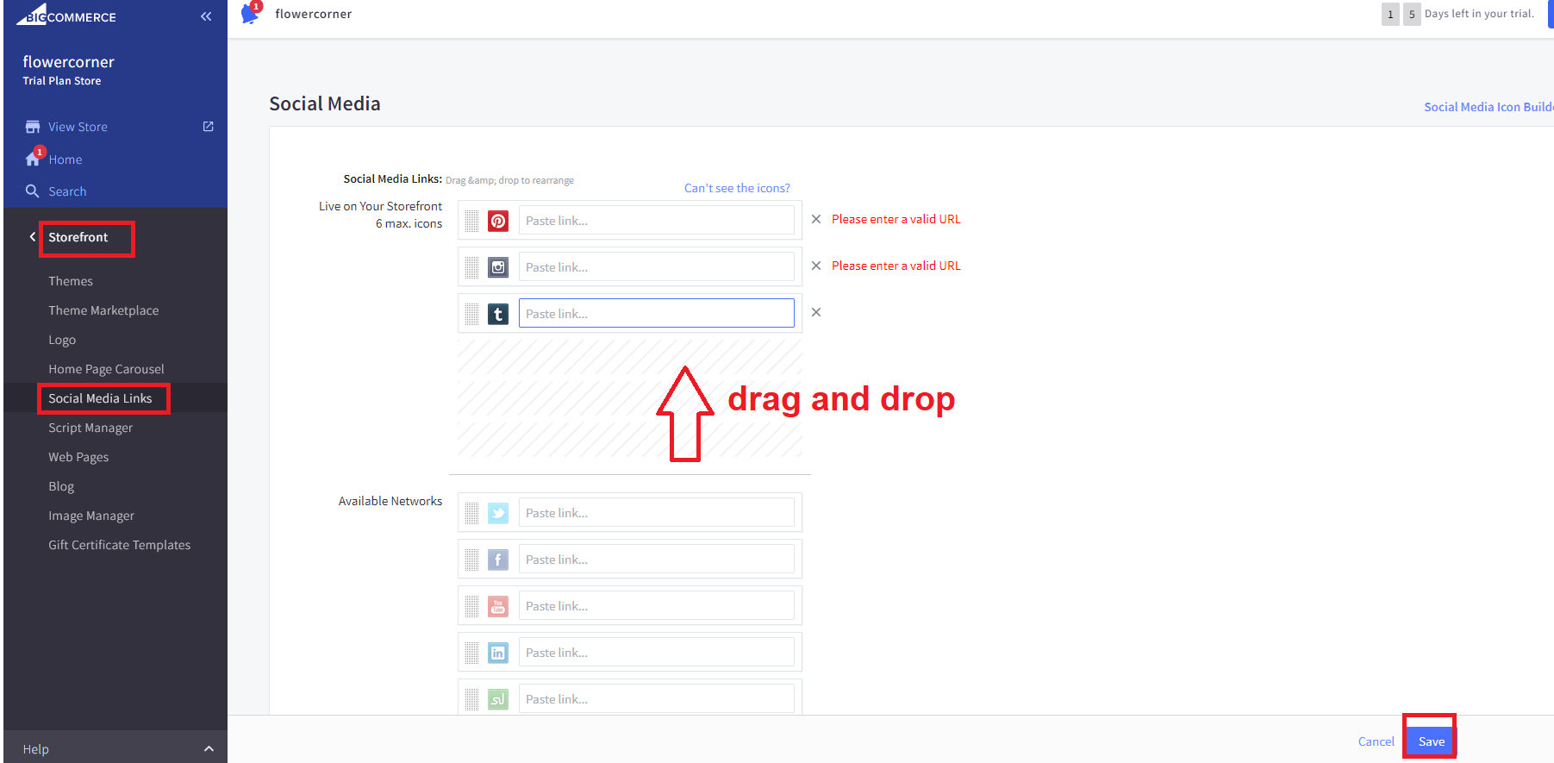The height and width of the screenshot is (763, 1554).
Task: Select Social Media Links menu item
Action: tap(100, 398)
